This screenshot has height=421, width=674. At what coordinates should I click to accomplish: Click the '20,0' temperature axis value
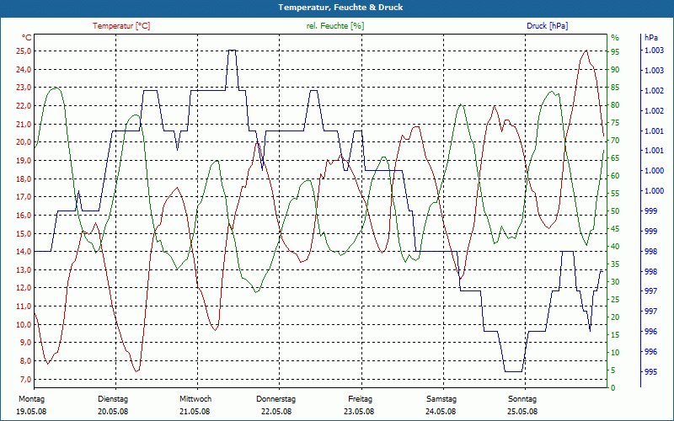tap(24, 142)
